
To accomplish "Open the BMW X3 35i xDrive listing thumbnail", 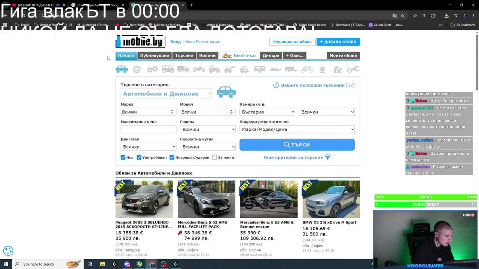I will (x=331, y=199).
